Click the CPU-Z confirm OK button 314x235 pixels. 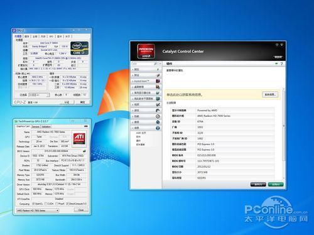(82, 102)
